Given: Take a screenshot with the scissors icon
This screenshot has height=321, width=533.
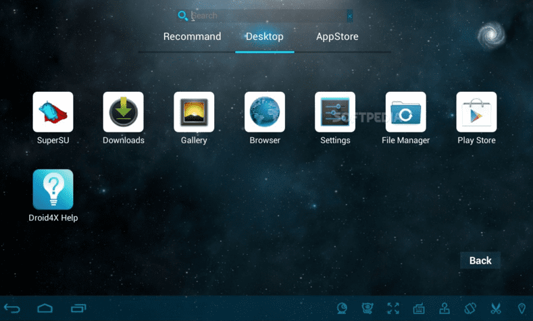Looking at the screenshot, I should [495, 309].
